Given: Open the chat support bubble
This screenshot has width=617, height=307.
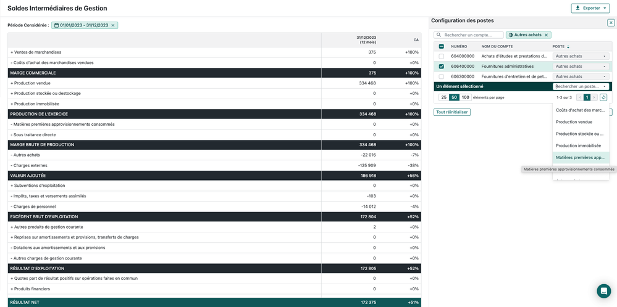Looking at the screenshot, I should (x=603, y=291).
